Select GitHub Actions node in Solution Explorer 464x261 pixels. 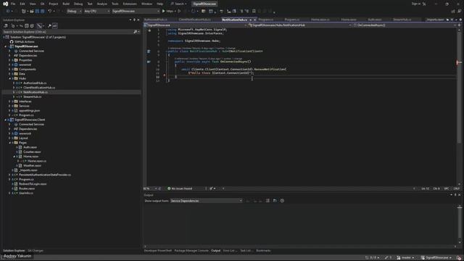24,42
